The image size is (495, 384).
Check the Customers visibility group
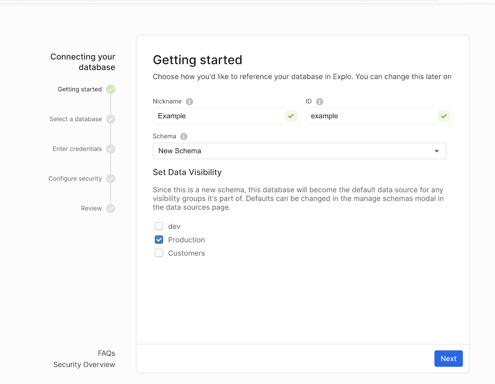tap(159, 253)
